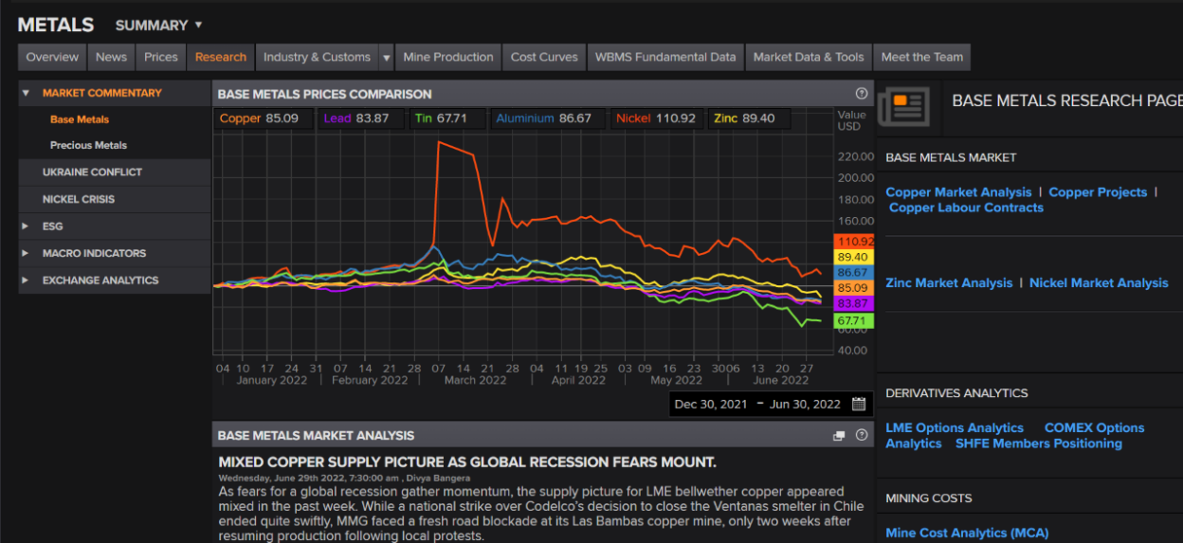Open Copper Projects link
This screenshot has height=543, width=1183.
coord(1098,192)
